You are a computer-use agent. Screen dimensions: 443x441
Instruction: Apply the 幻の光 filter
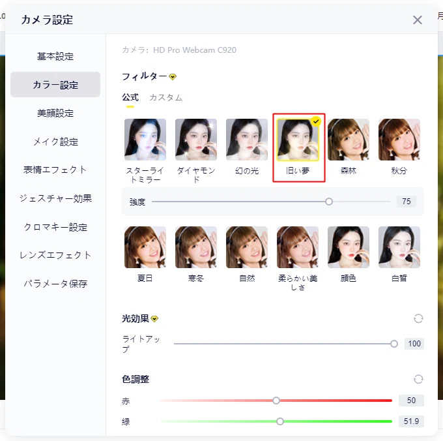pyautogui.click(x=247, y=140)
